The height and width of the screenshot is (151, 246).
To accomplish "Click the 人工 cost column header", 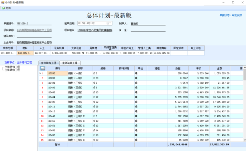I will [x=42, y=48].
